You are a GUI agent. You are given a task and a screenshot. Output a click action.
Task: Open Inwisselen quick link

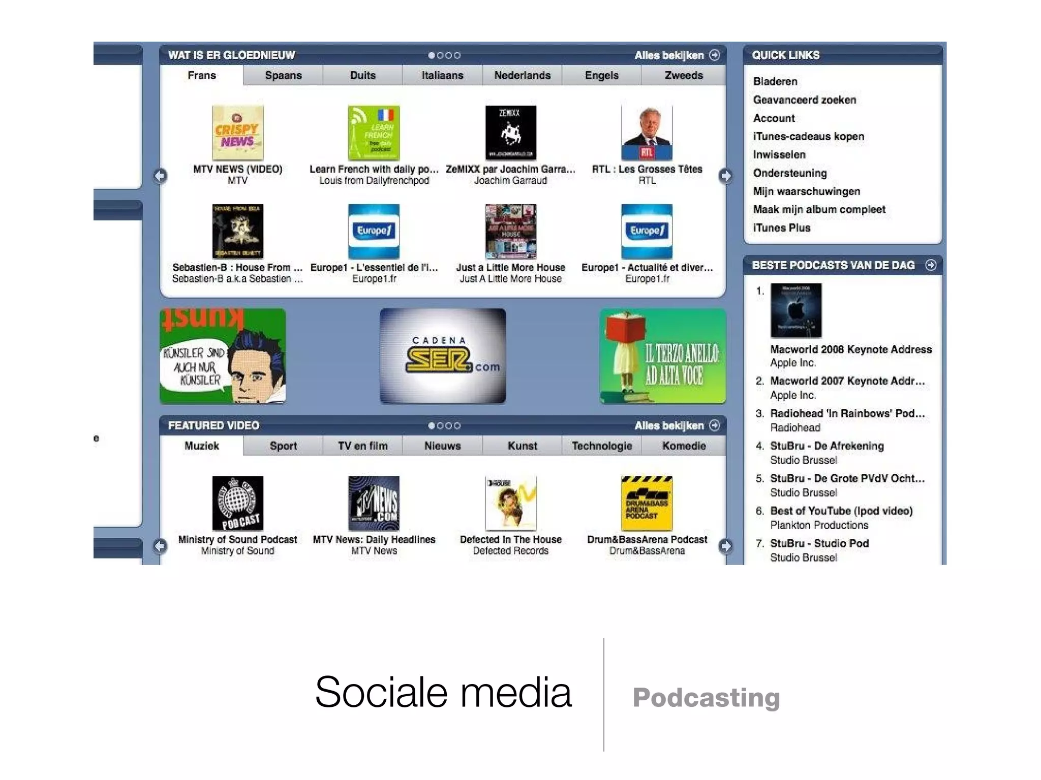pos(779,155)
